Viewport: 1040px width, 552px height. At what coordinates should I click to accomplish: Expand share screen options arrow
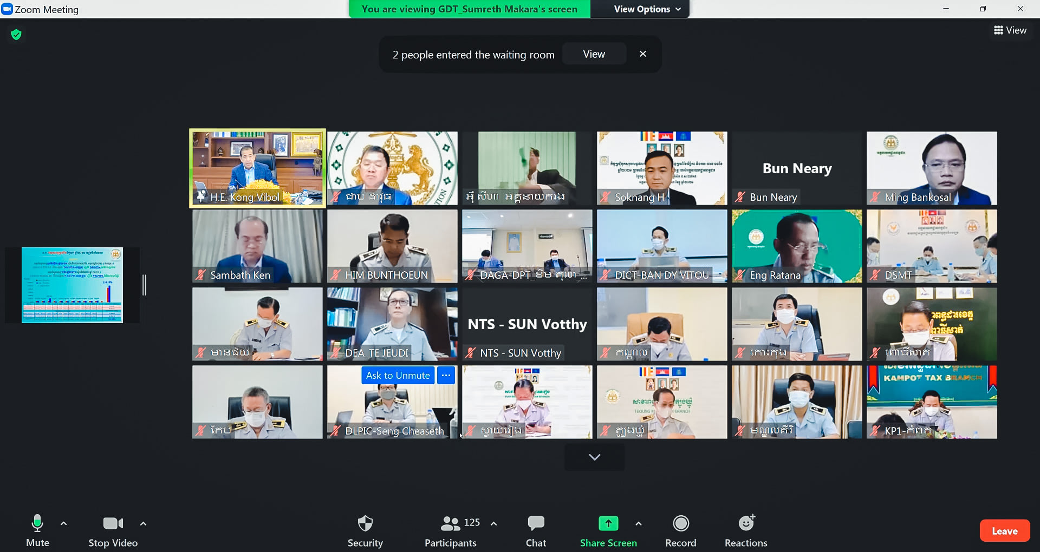click(x=639, y=523)
